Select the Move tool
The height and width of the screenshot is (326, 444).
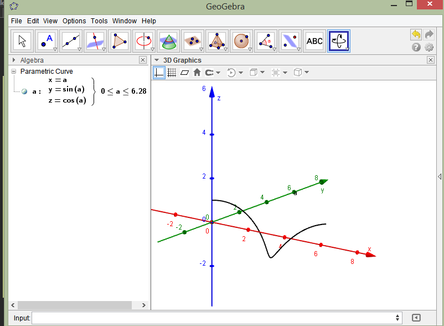(x=22, y=40)
